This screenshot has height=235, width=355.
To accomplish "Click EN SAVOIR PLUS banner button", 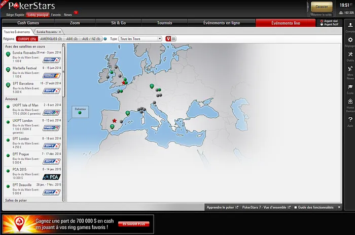I will coord(134,224).
